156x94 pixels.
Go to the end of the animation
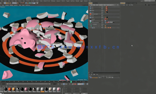70,84
